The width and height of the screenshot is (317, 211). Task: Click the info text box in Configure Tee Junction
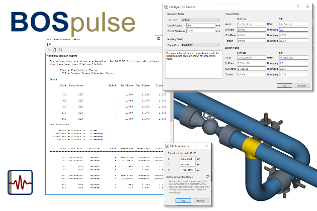(194, 64)
